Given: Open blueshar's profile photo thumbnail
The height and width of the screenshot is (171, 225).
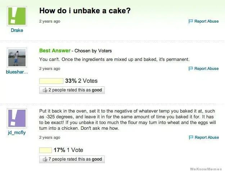Looking at the screenshot, I should (x=17, y=58).
